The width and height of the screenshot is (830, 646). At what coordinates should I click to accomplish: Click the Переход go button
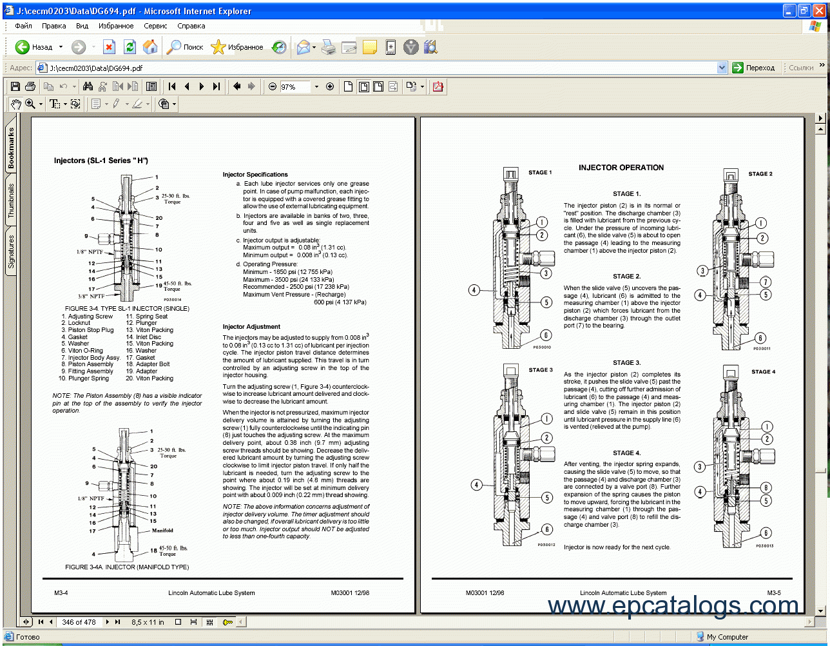(755, 68)
